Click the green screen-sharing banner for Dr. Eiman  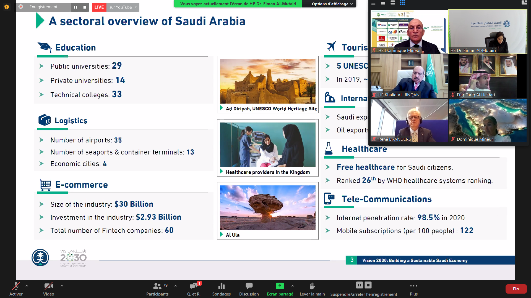click(x=238, y=4)
